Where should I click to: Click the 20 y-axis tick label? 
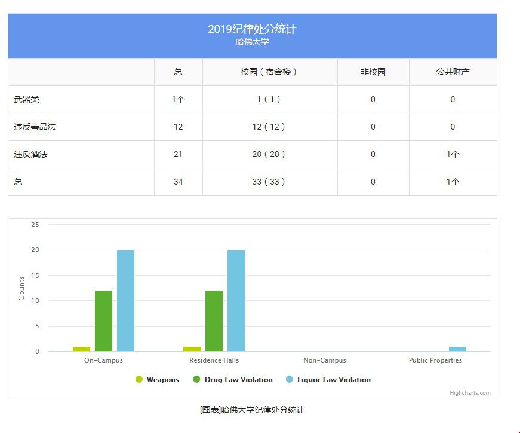click(x=35, y=250)
